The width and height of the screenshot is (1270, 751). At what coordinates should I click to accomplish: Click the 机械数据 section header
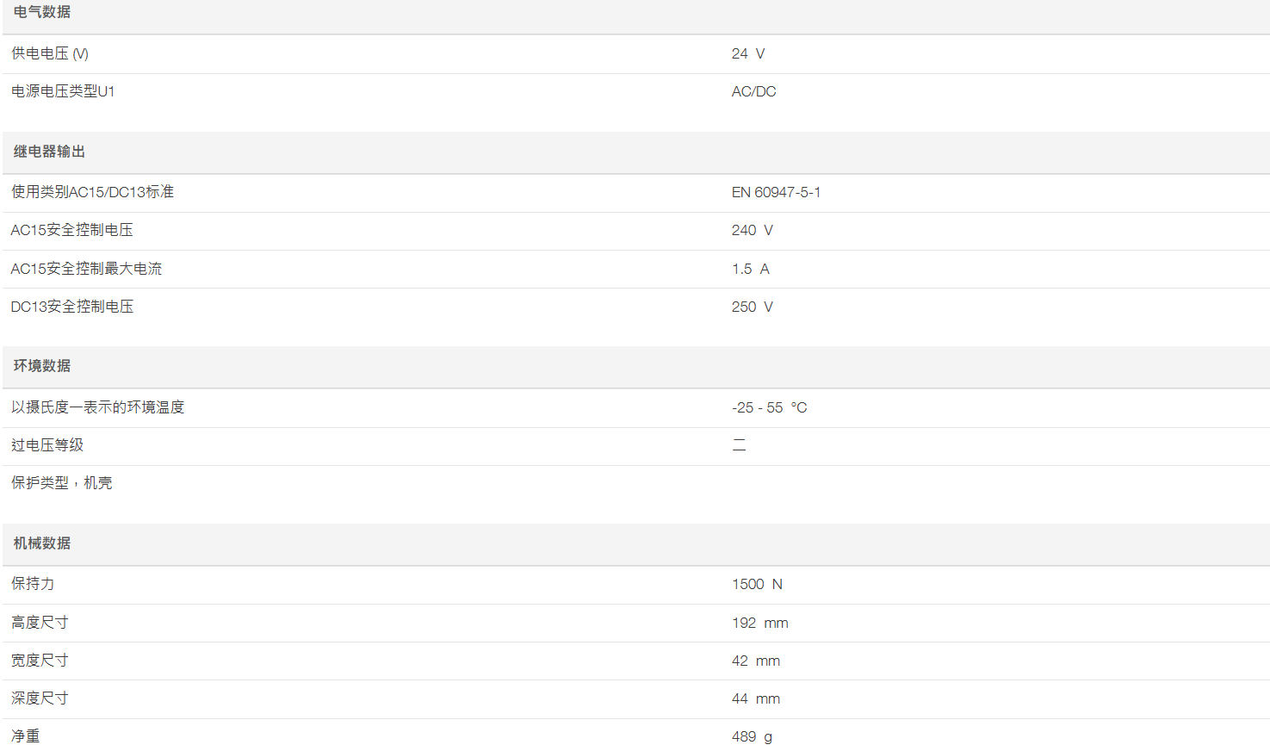point(42,543)
